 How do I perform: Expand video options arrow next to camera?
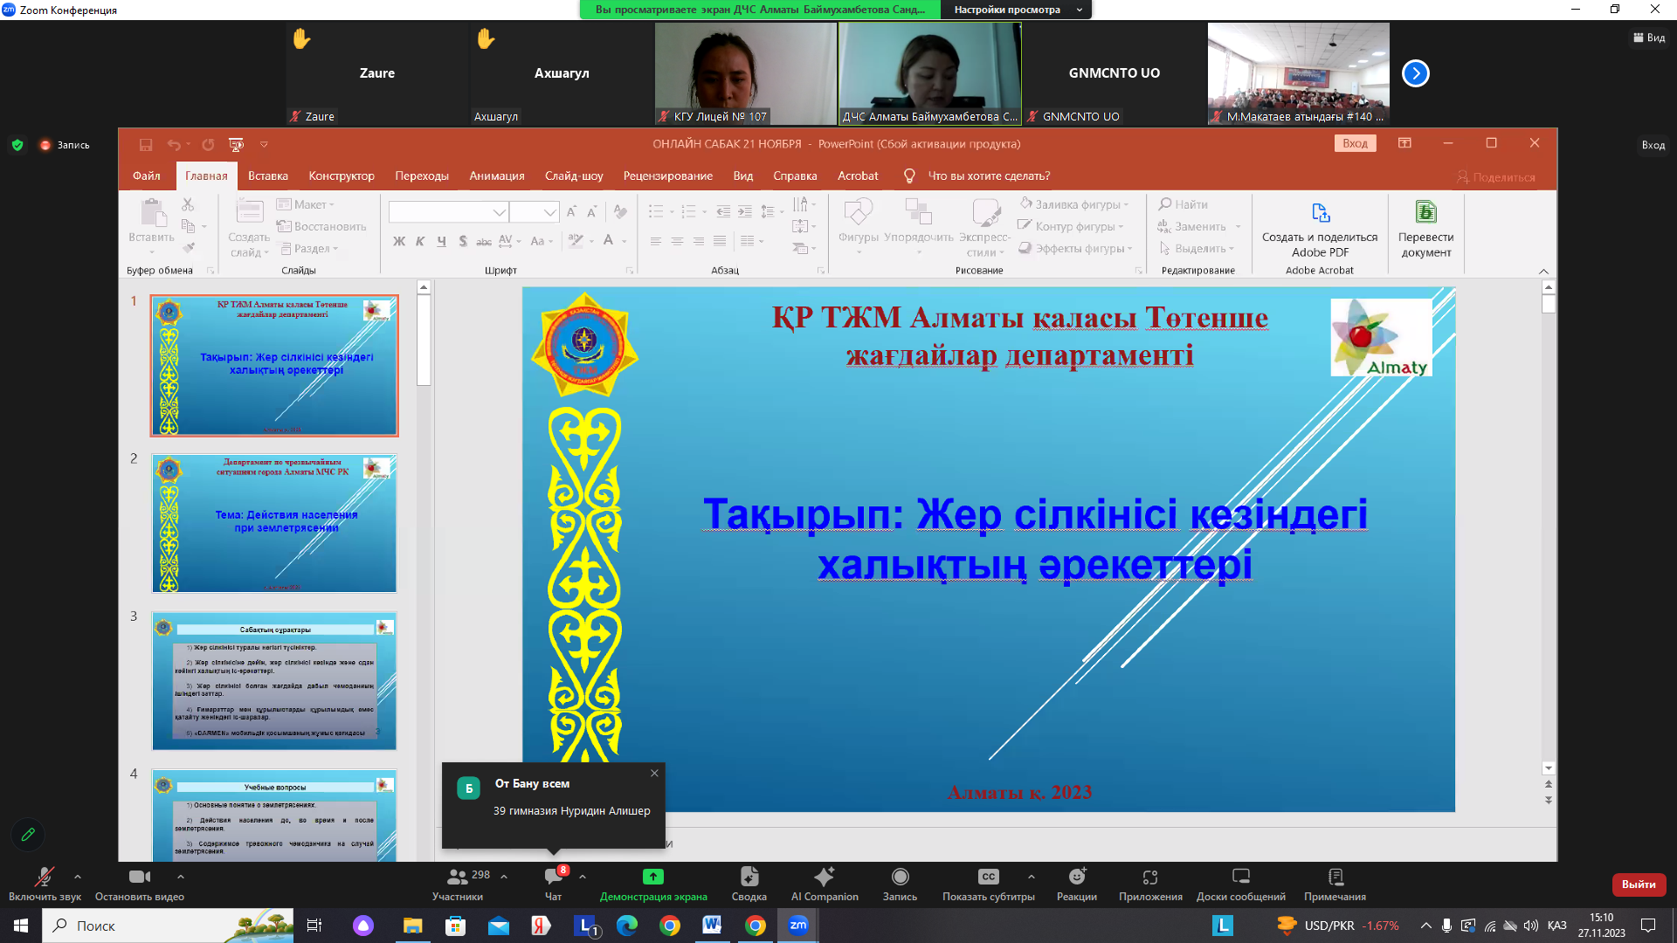point(180,876)
